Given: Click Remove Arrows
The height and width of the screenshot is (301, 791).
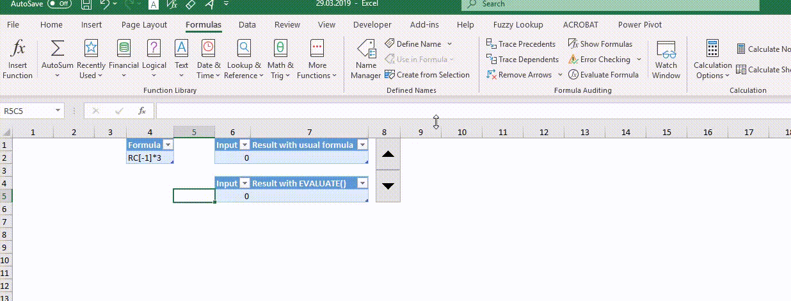Looking at the screenshot, I should pos(518,74).
